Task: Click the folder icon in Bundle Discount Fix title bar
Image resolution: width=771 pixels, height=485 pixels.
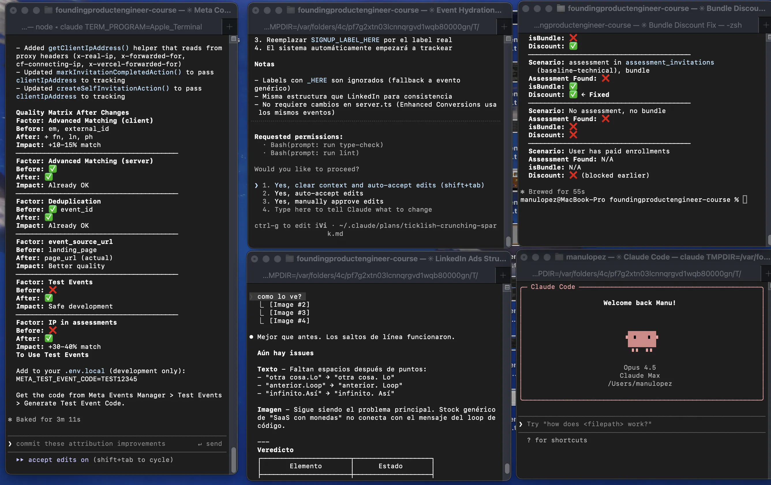Action: 561,8
